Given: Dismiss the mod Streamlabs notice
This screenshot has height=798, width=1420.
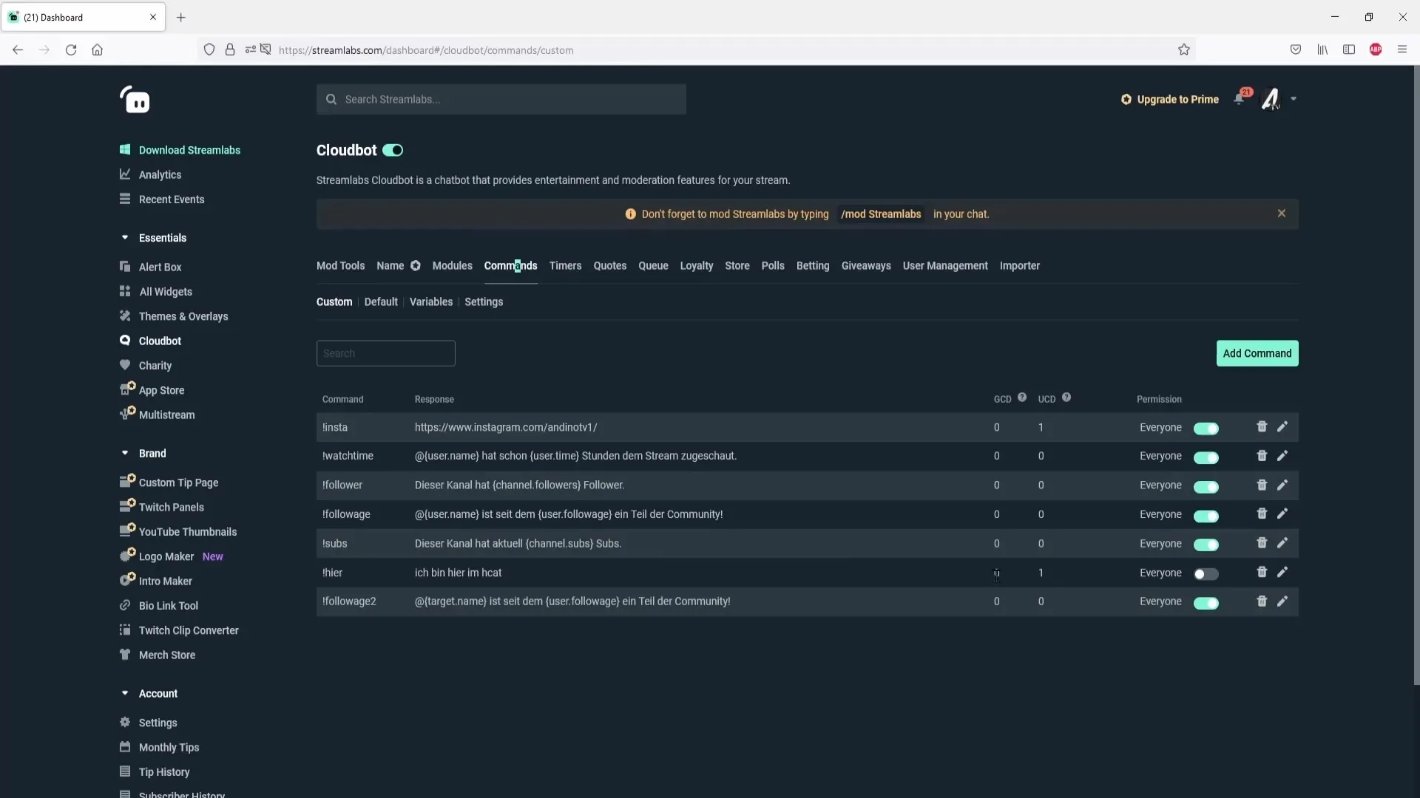Looking at the screenshot, I should (1282, 214).
